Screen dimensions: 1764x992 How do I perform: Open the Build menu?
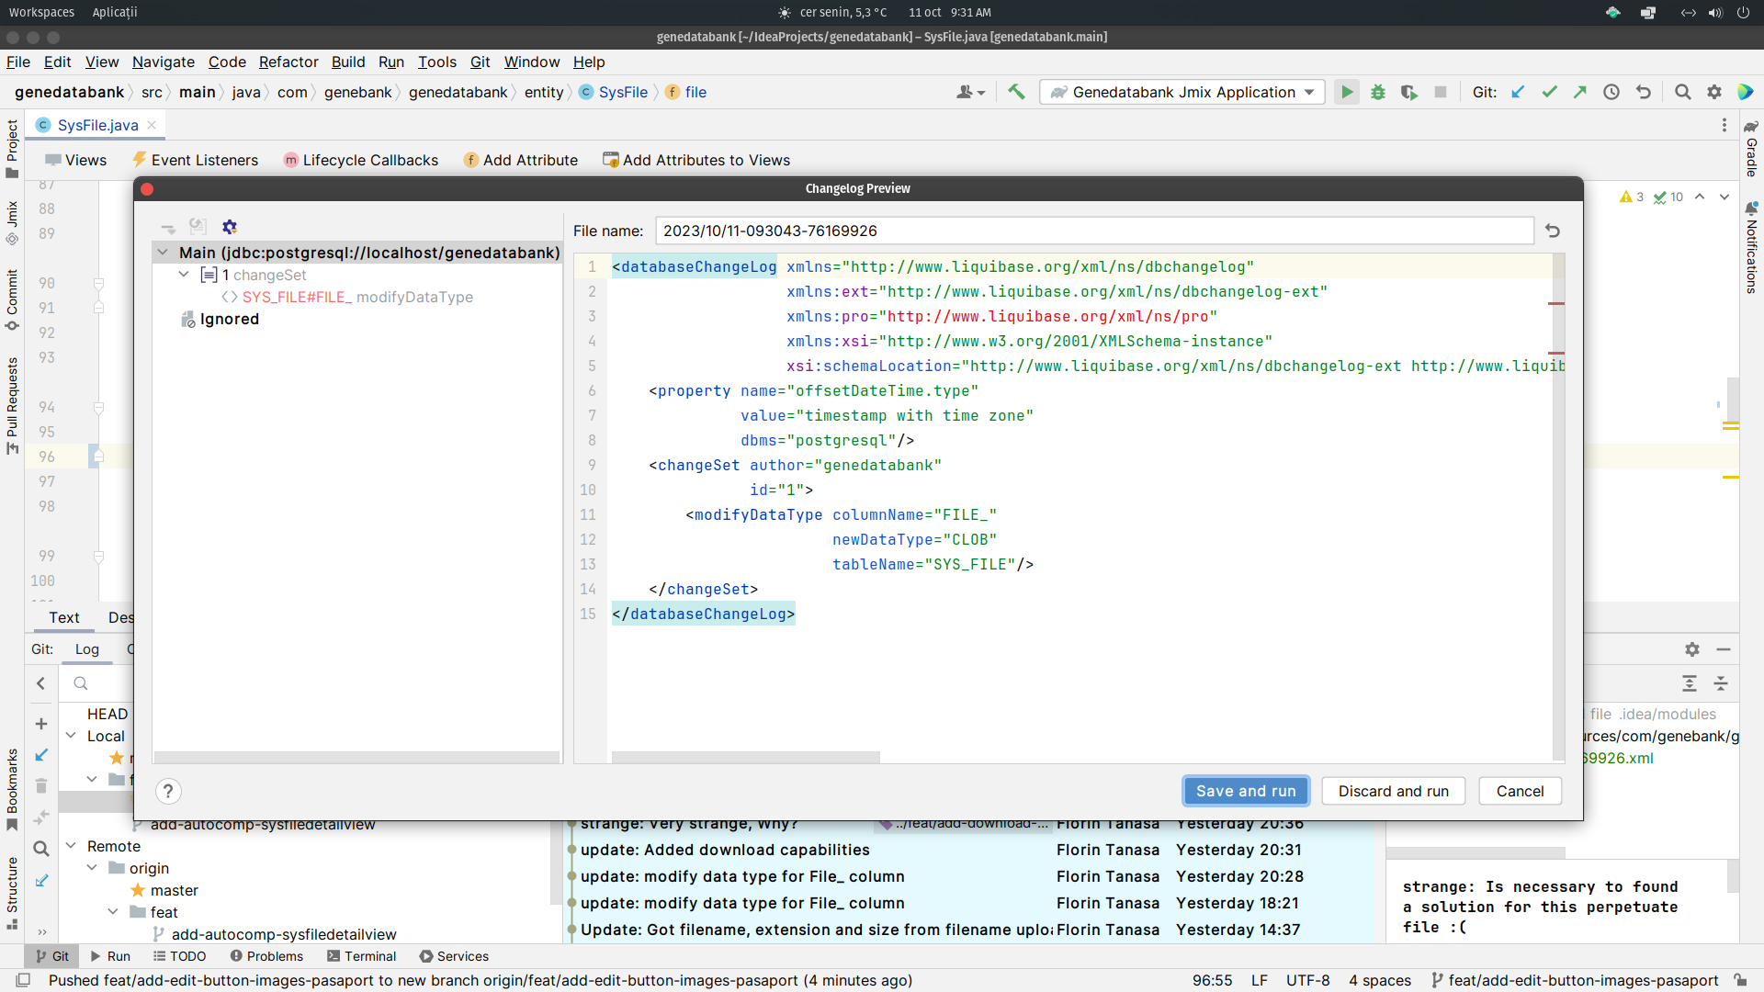pos(348,62)
